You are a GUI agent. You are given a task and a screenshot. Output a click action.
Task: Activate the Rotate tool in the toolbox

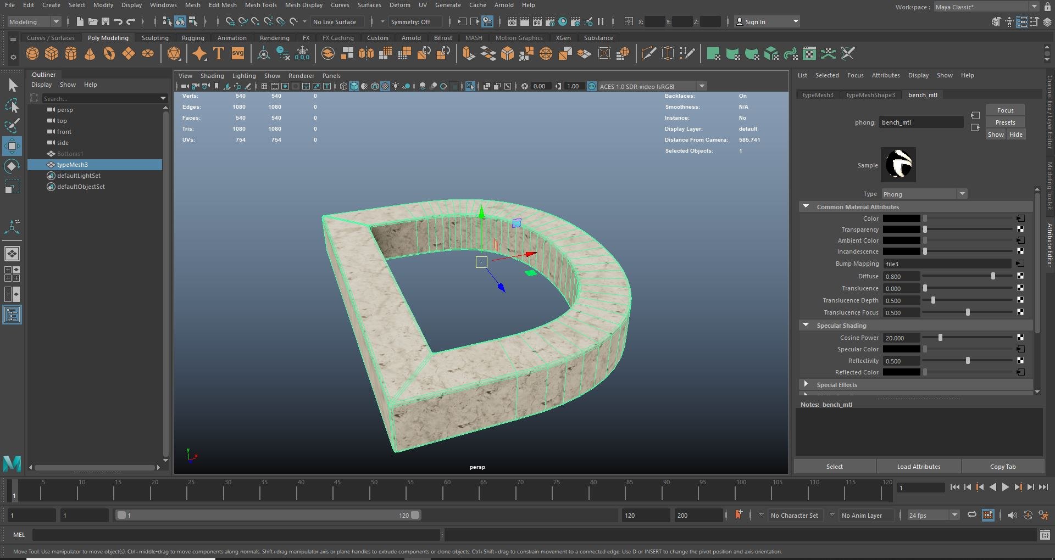tap(12, 166)
